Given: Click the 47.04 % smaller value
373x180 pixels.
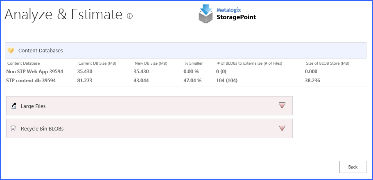Looking at the screenshot, I should pyautogui.click(x=193, y=81).
